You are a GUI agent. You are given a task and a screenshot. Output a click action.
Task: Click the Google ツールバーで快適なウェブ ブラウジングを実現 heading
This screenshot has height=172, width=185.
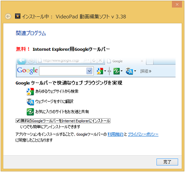[69, 83]
